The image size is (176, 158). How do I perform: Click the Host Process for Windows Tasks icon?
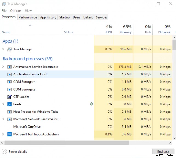point(10,112)
